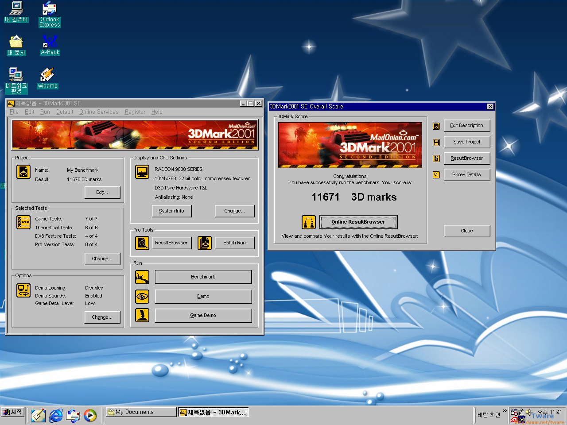The height and width of the screenshot is (425, 567).
Task: Select the 내 컴퓨터 desktop icon
Action: click(x=16, y=12)
